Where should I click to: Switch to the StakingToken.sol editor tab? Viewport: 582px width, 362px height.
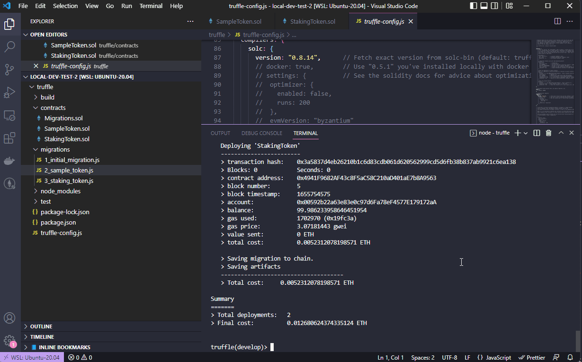pos(312,21)
